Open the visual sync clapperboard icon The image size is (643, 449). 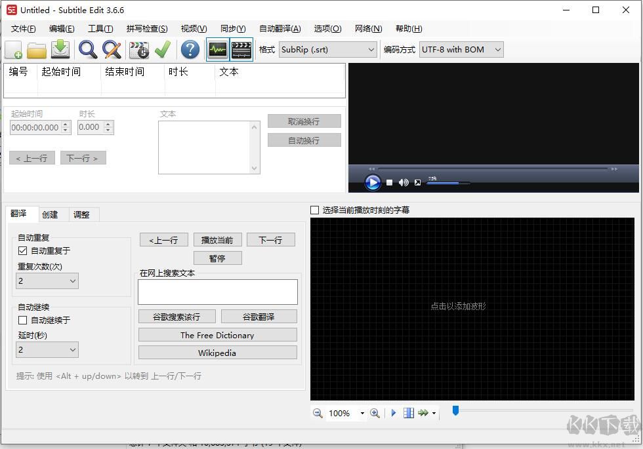tap(139, 49)
